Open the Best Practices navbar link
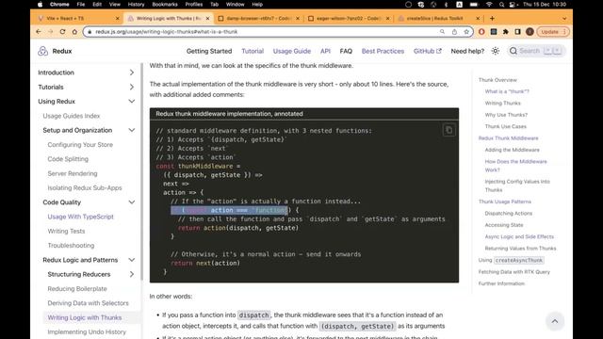This screenshot has height=339, width=603. [x=383, y=51]
